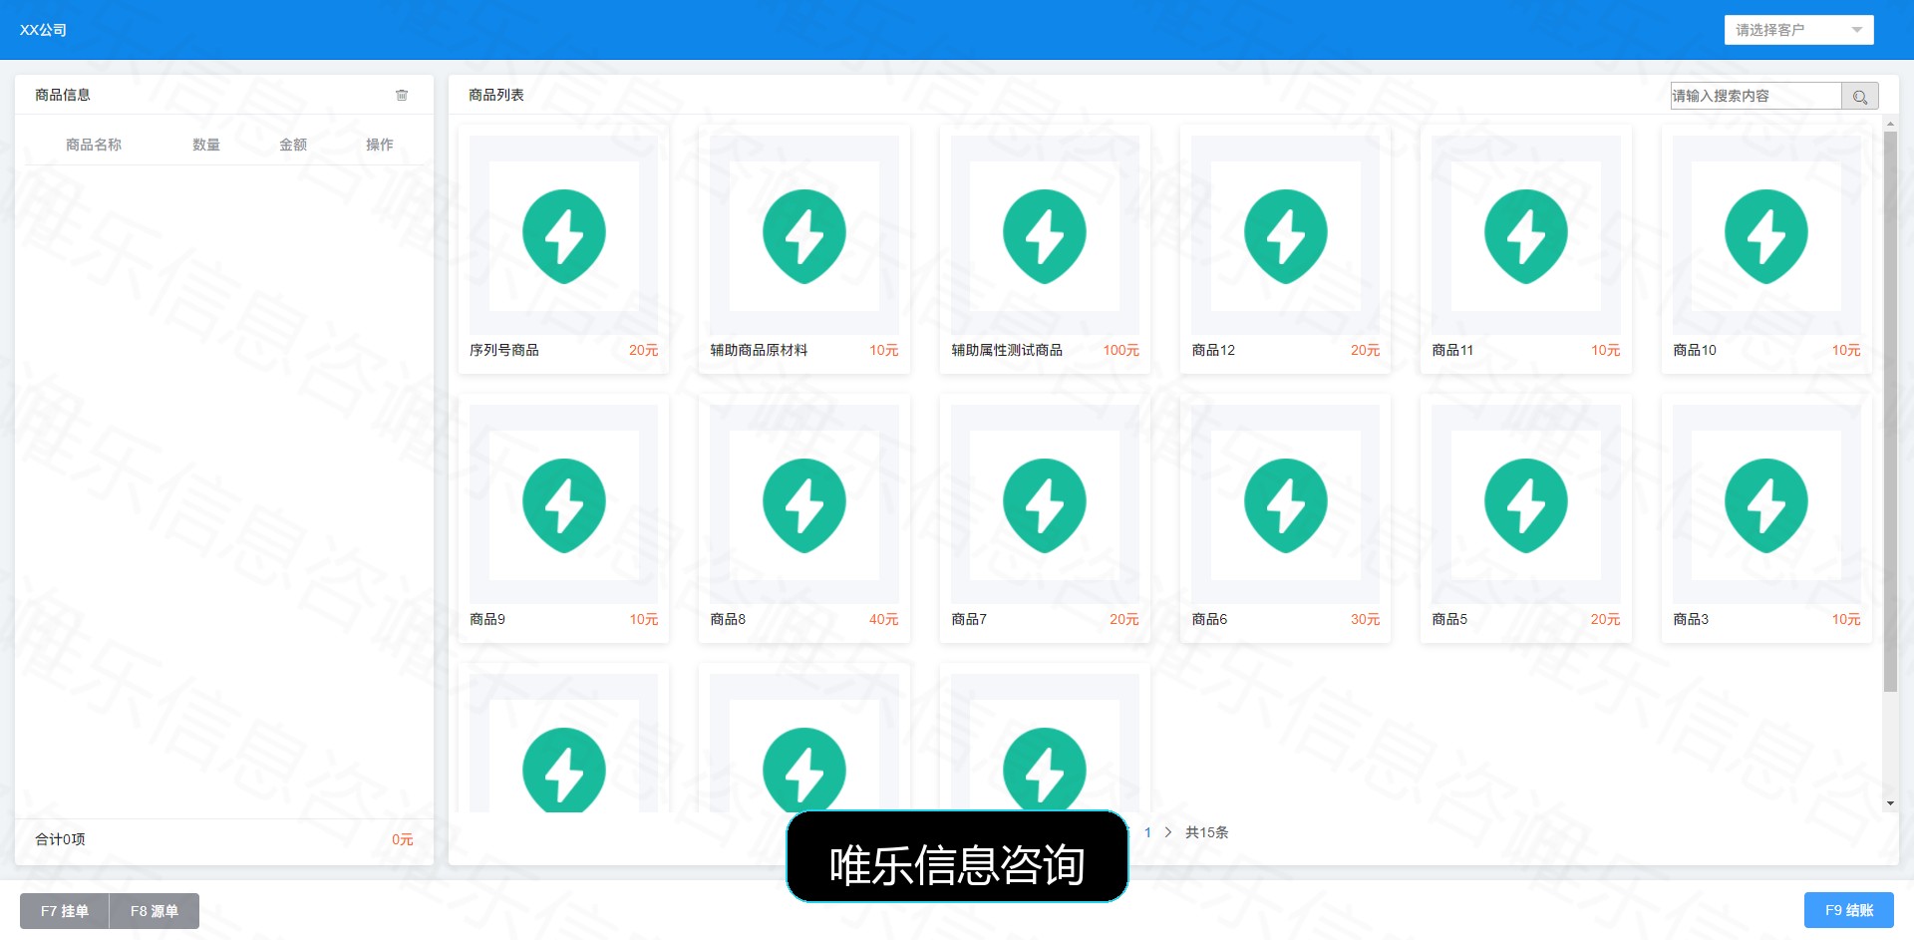Click the 操作 column header
The height and width of the screenshot is (940, 1914).
point(380,145)
